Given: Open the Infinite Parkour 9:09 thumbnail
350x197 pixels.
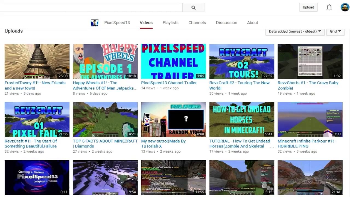Looking at the screenshot, I should 310,120.
